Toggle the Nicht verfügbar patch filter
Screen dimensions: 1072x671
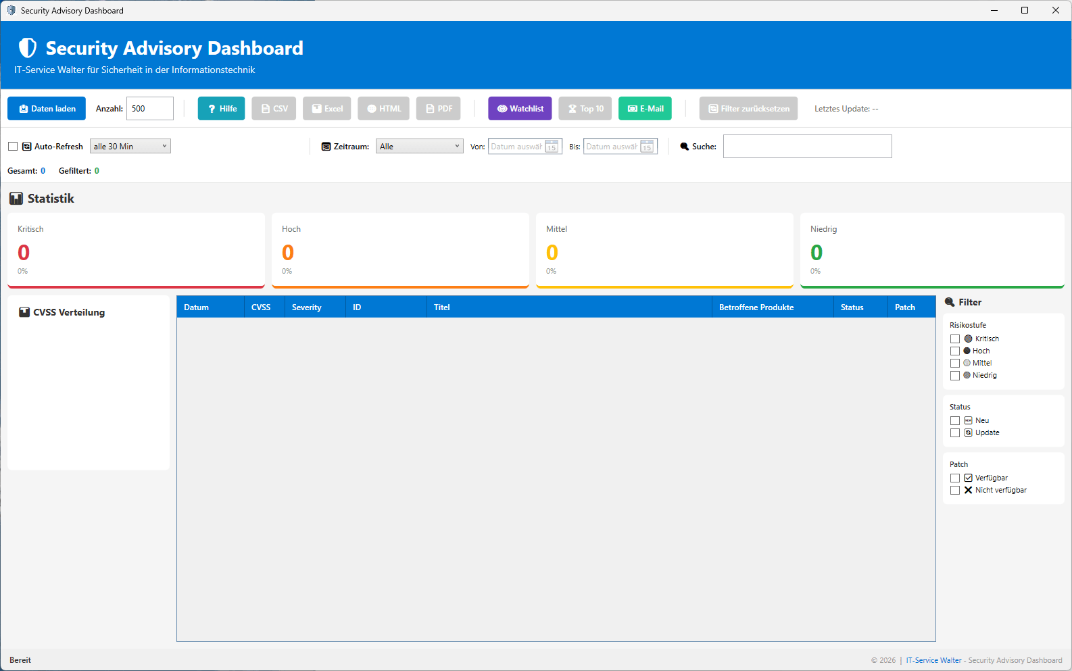point(955,491)
